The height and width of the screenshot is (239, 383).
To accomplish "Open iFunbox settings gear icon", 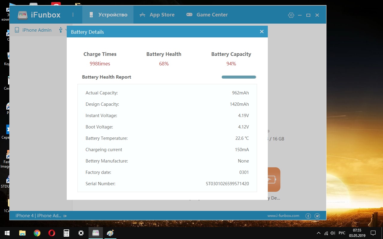I will pos(291,15).
